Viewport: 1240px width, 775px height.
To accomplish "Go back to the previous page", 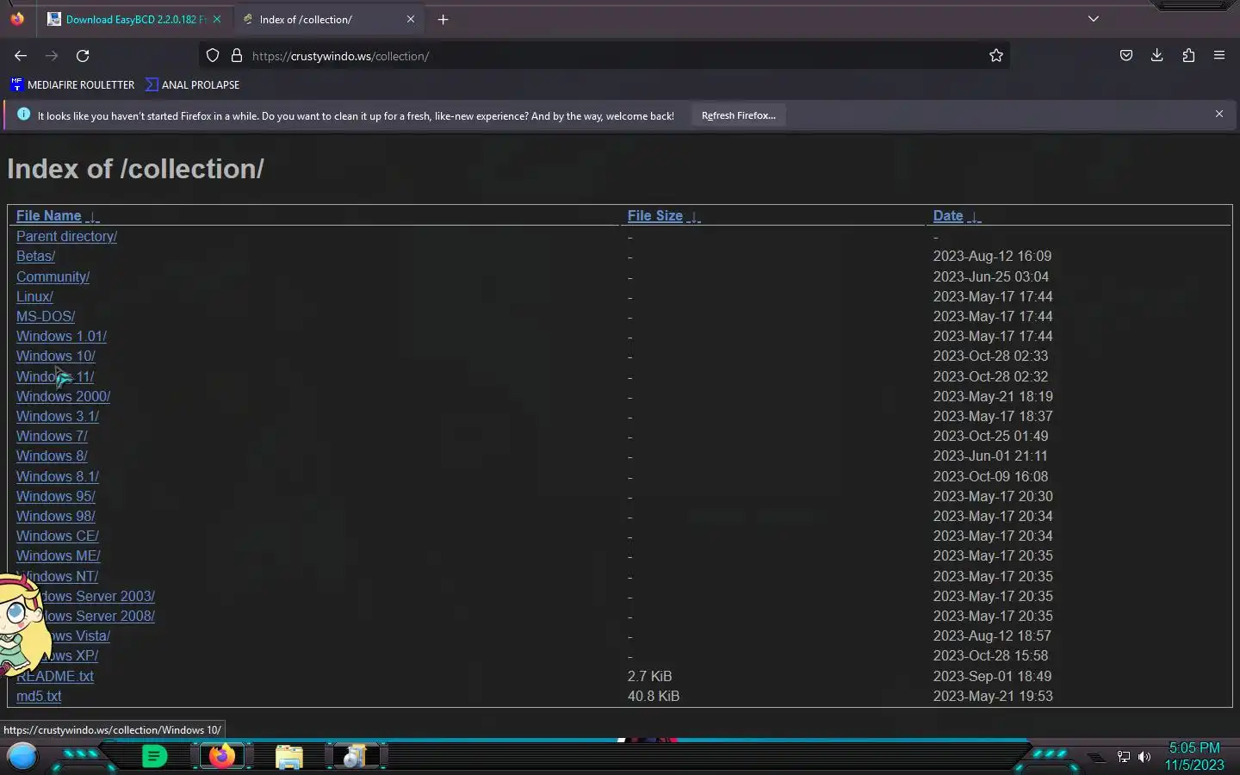I will tap(21, 56).
